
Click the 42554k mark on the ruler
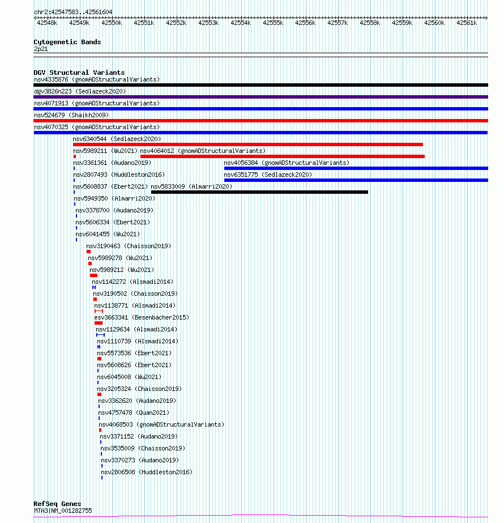click(241, 23)
